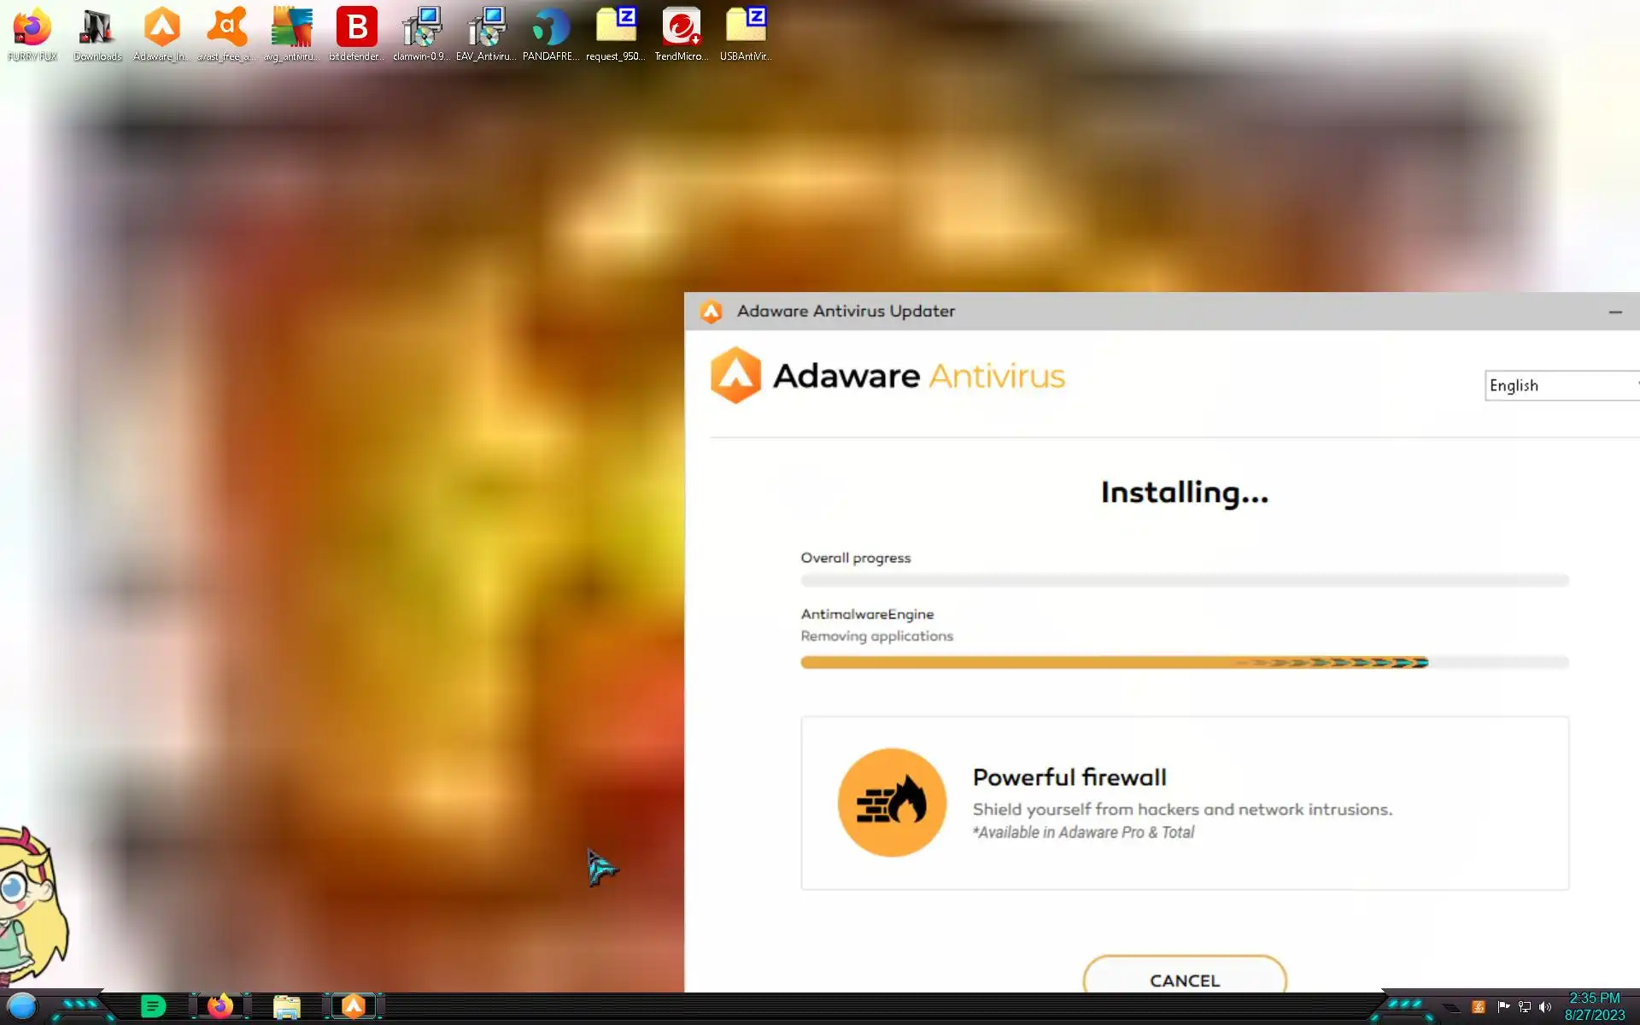Click the volume speaker tray icon
1640x1025 pixels.
tap(1545, 1007)
